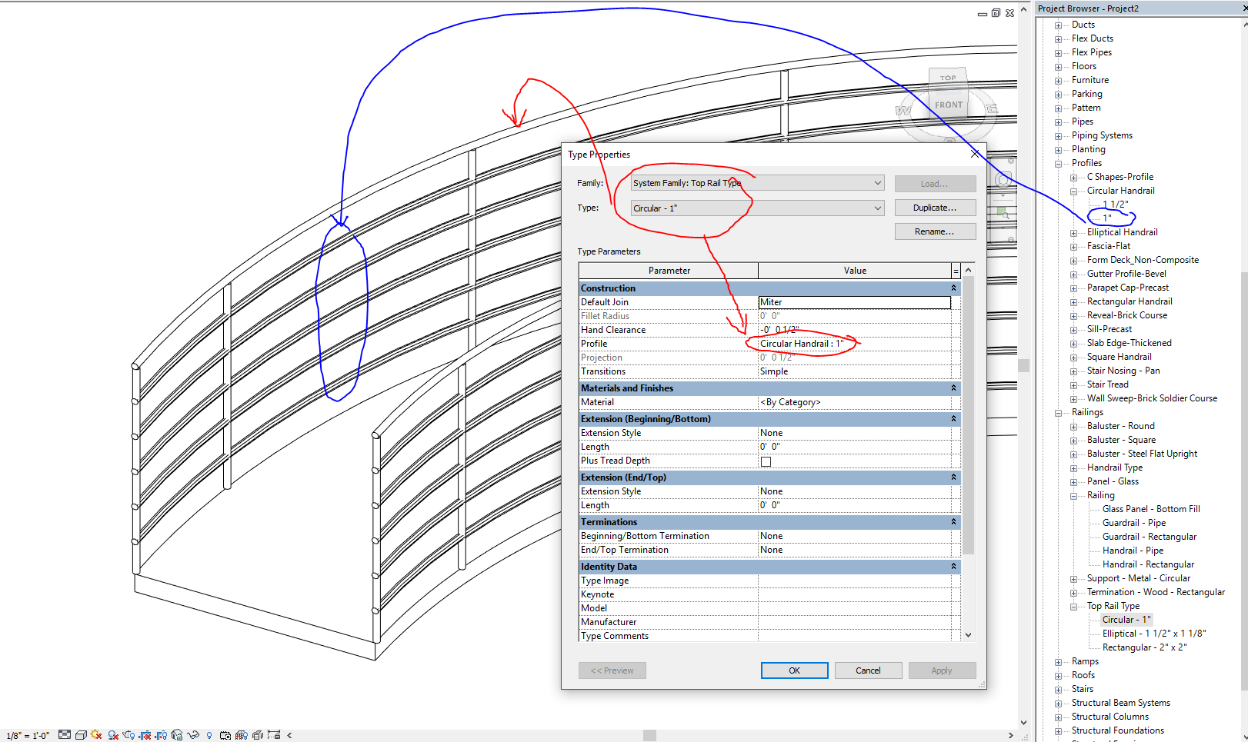The width and height of the screenshot is (1248, 742).
Task: Click the Crop View icon
Action: pos(145,735)
